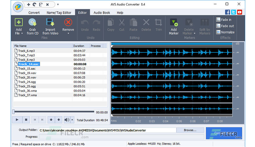Open the quick access customize dropdown
Viewport: 255px width, 147px height.
(58, 5)
